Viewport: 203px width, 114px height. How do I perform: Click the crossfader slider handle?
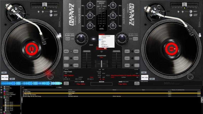coord(101,64)
